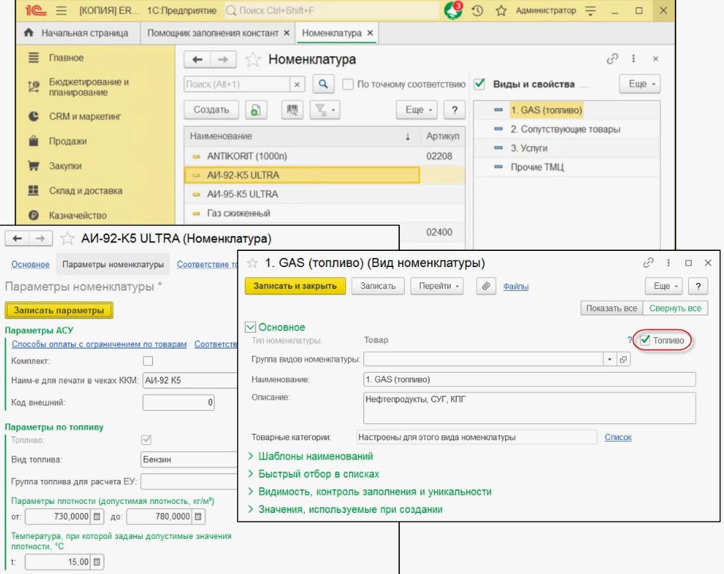Select АИ-95-К5 ULTRA row
The image size is (724, 574).
(324, 194)
